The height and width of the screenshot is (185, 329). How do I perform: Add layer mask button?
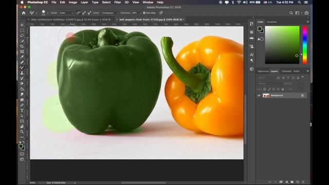tap(281, 181)
